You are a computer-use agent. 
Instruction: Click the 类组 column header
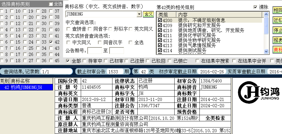[x=166, y=14]
